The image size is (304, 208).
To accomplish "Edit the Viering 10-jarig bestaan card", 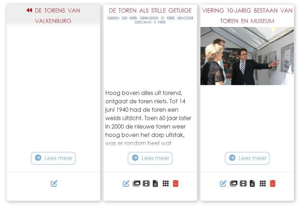I will click(x=223, y=183).
